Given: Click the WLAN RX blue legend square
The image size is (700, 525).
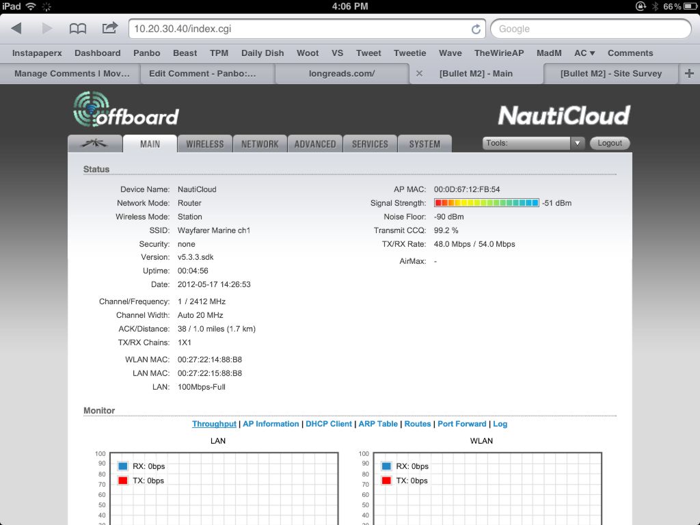Looking at the screenshot, I should click(x=387, y=466).
